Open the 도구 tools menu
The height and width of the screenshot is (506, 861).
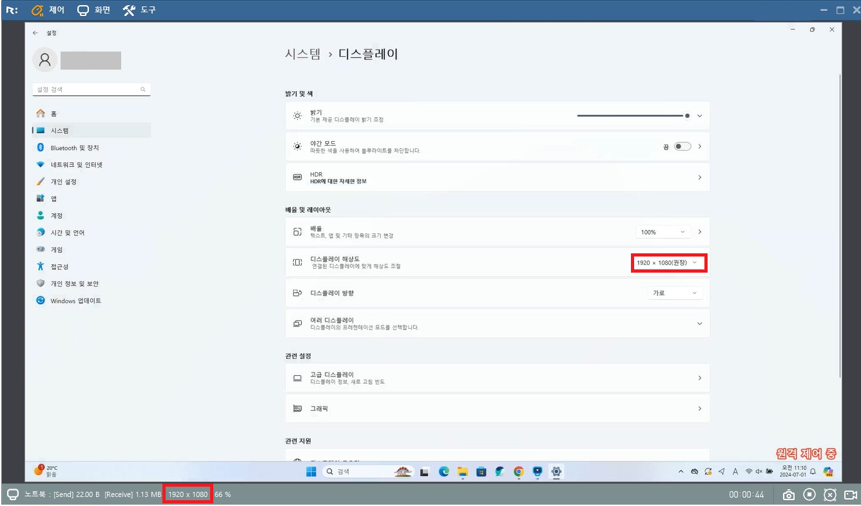139,10
